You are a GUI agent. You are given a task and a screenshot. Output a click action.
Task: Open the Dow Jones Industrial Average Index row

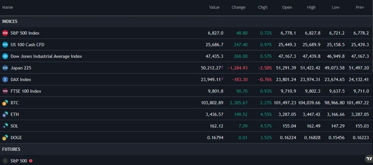46,56
